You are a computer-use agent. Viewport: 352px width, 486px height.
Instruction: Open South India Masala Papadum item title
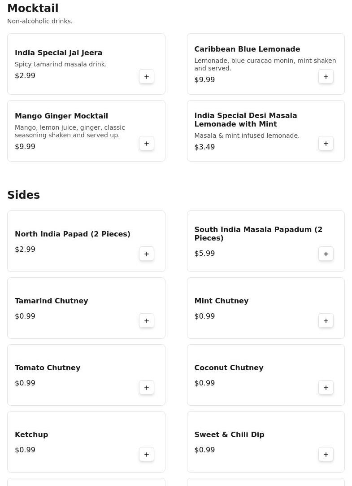point(258,233)
